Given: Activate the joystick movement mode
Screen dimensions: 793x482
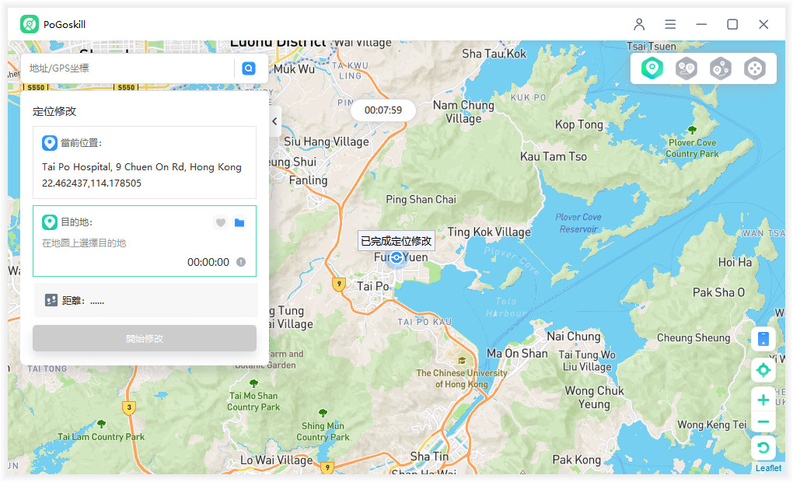Looking at the screenshot, I should pos(755,68).
